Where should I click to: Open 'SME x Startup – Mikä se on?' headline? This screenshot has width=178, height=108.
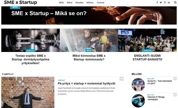click(49, 13)
